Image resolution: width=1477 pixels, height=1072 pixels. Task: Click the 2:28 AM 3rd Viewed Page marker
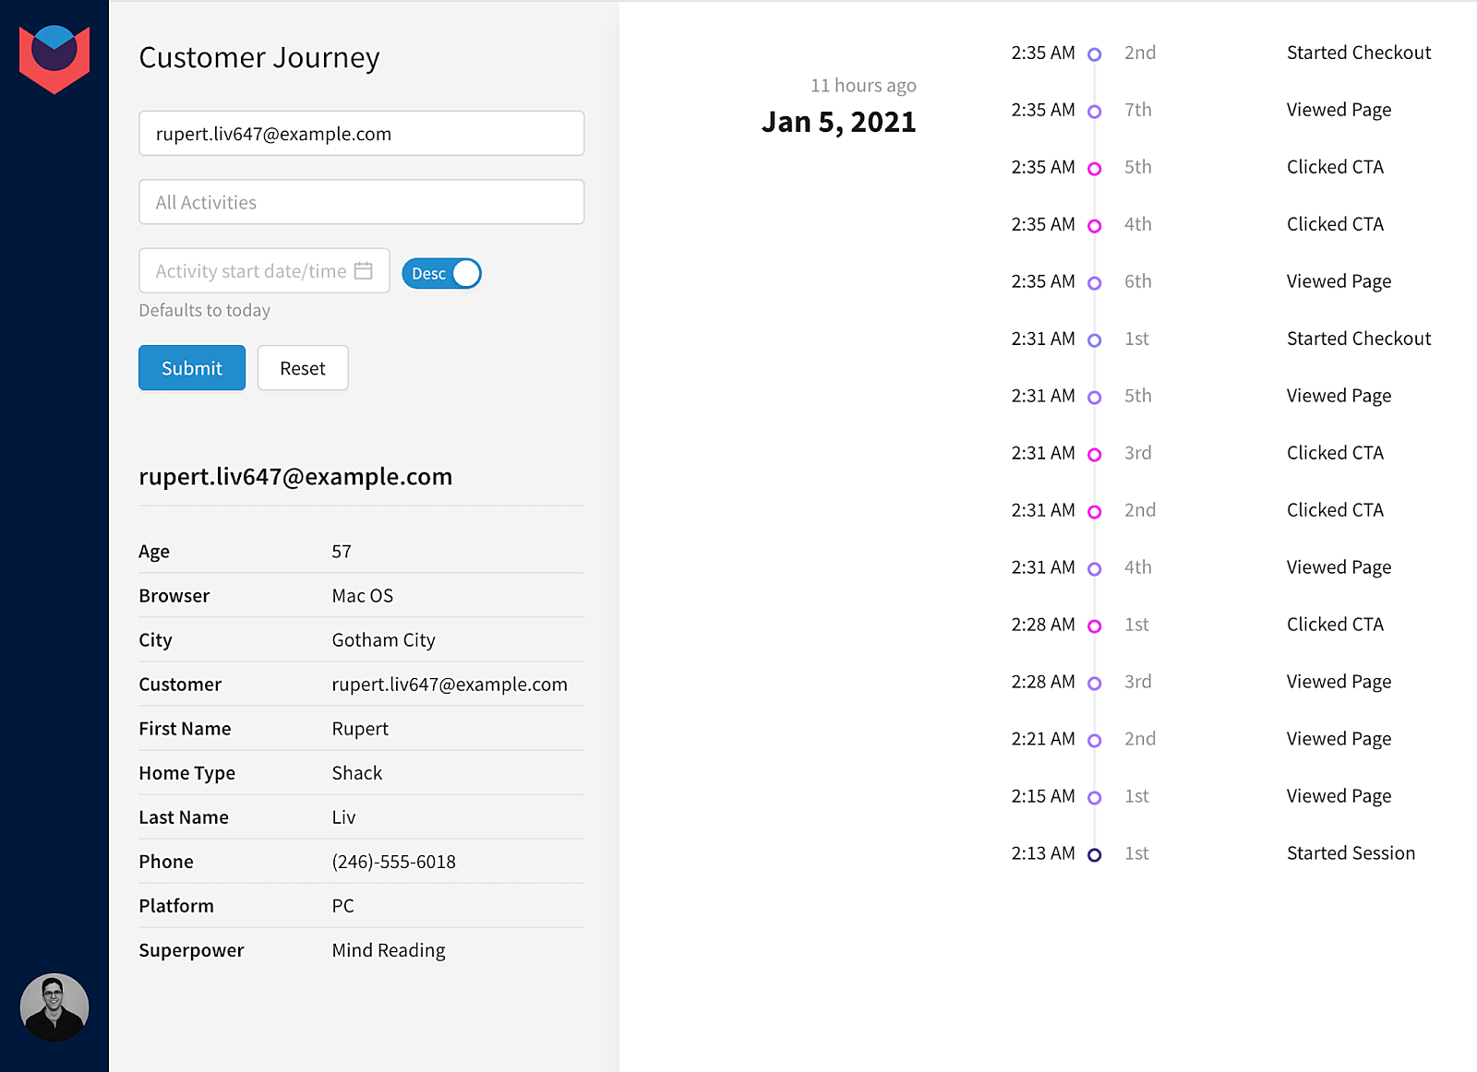1095,684
